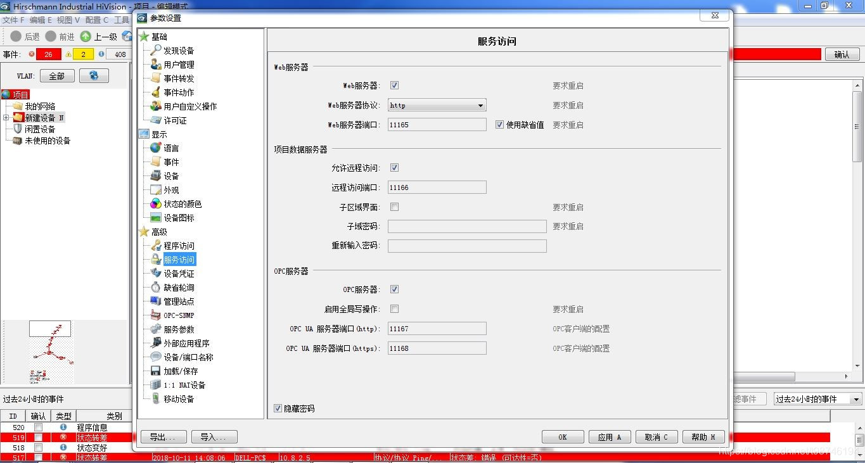Click OK button in dialog
Screen dimensions: 865x463
click(563, 437)
